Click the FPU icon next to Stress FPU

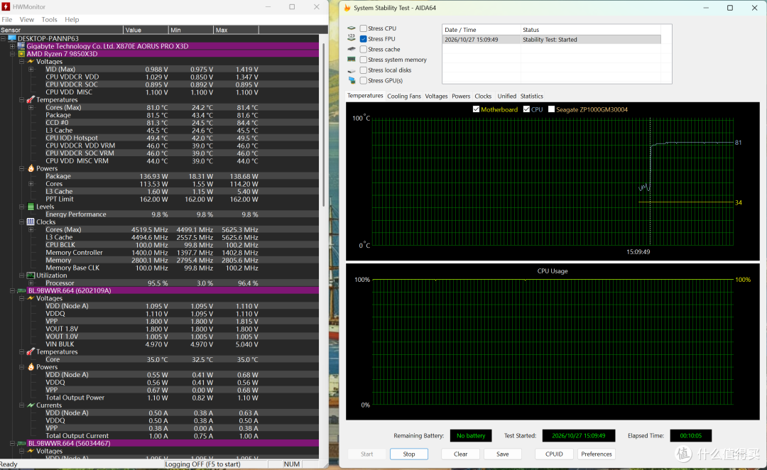[x=352, y=38]
